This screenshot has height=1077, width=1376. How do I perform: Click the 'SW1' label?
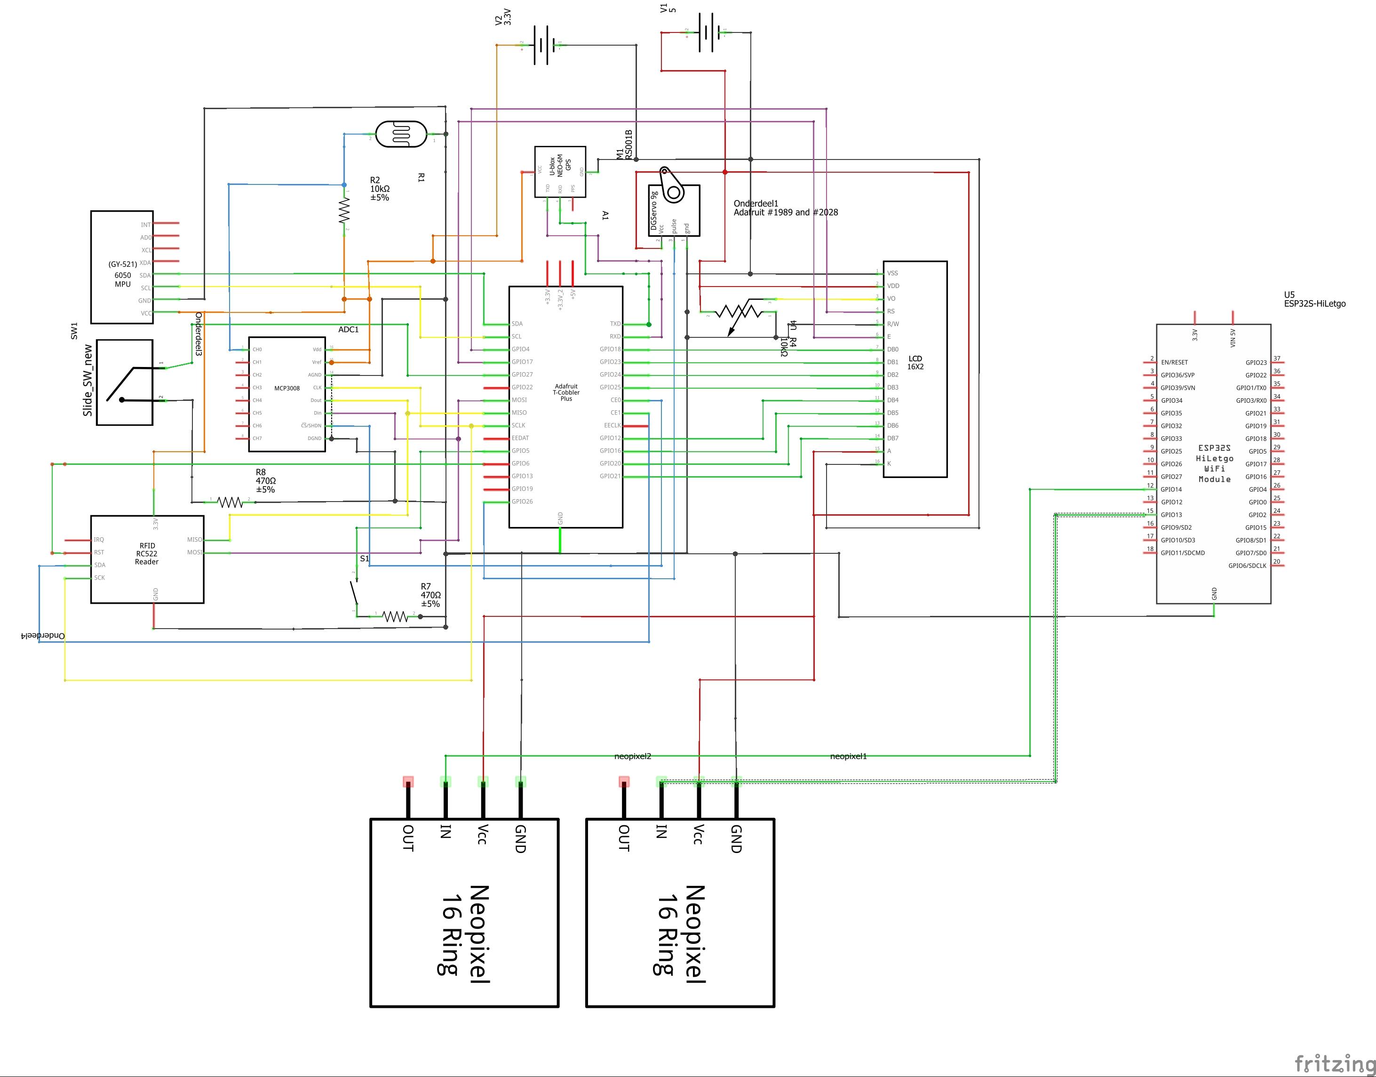74,331
